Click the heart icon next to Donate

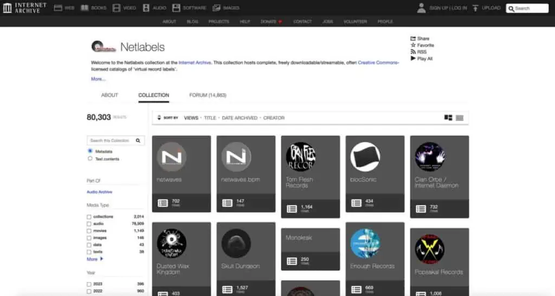click(x=280, y=22)
